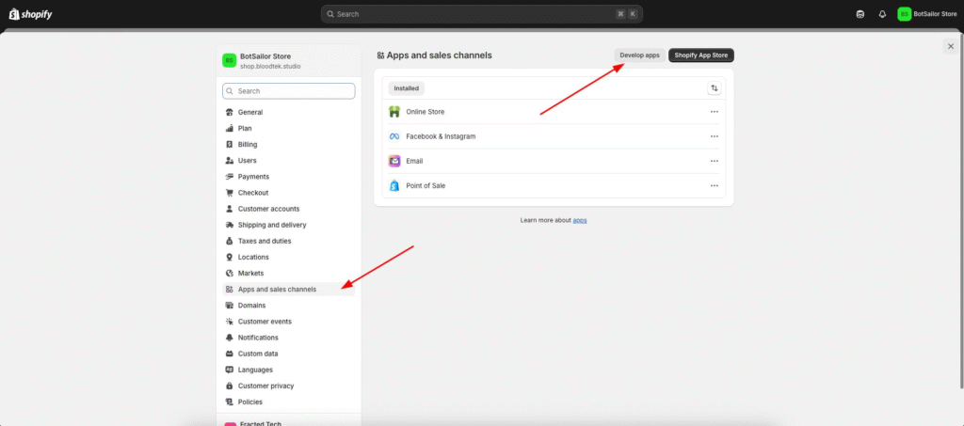Click the Locations pin icon
This screenshot has height=426, width=964.
(x=230, y=257)
